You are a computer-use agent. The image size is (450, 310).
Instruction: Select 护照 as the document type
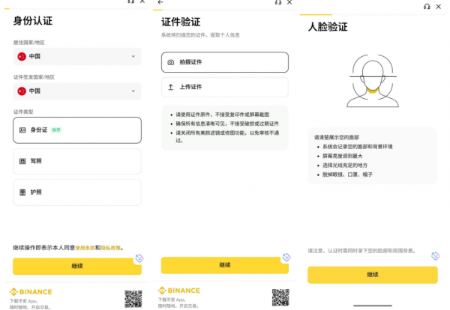pos(77,192)
